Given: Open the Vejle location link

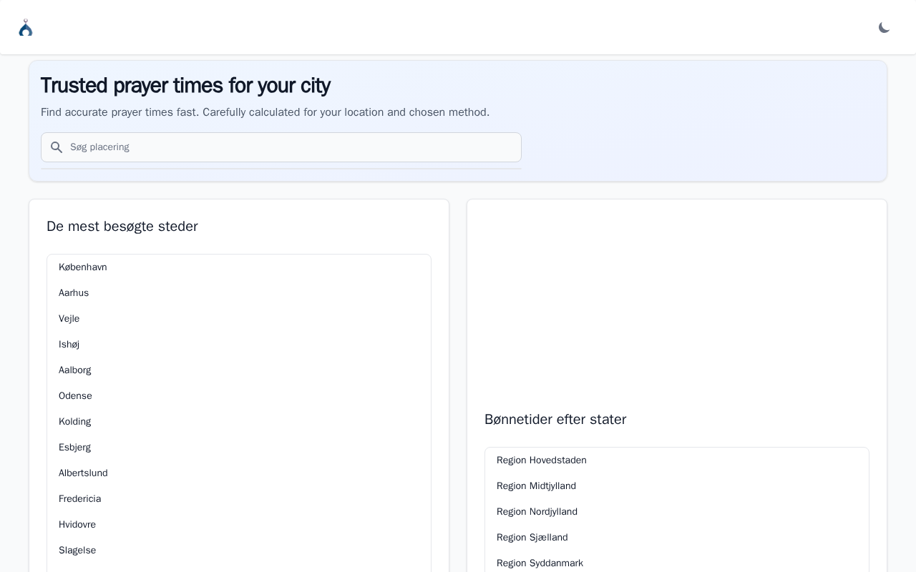Looking at the screenshot, I should (x=69, y=319).
